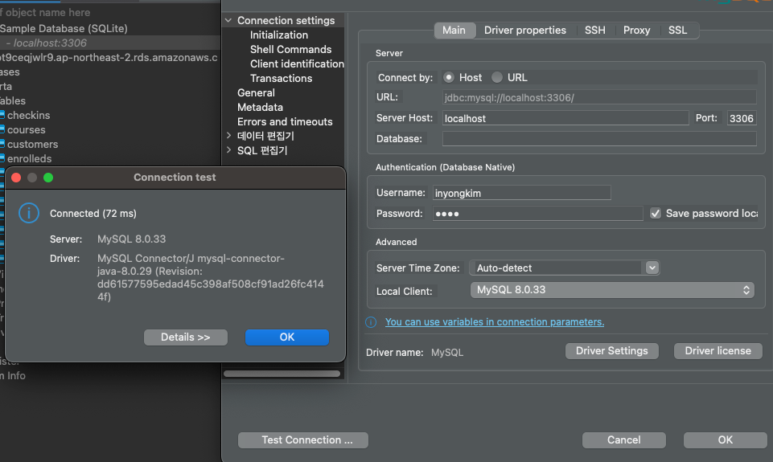Select the URL radio button

pos(497,77)
